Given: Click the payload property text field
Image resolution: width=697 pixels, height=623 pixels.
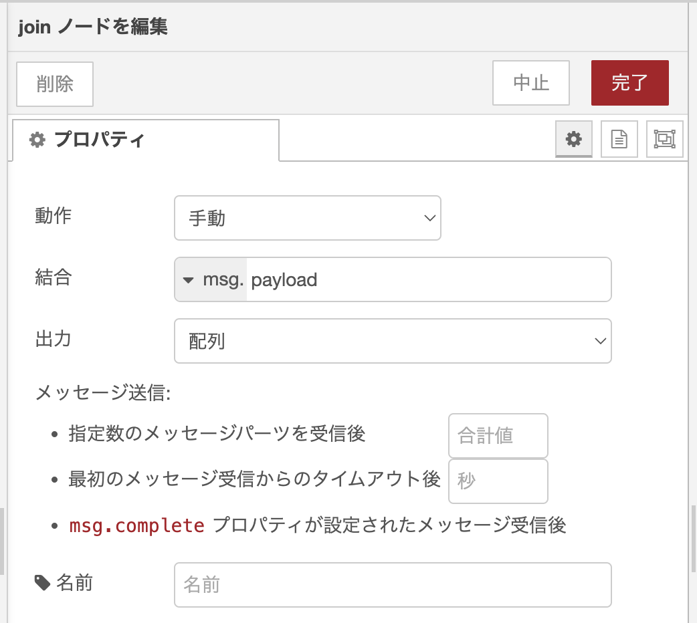Looking at the screenshot, I should tap(428, 279).
